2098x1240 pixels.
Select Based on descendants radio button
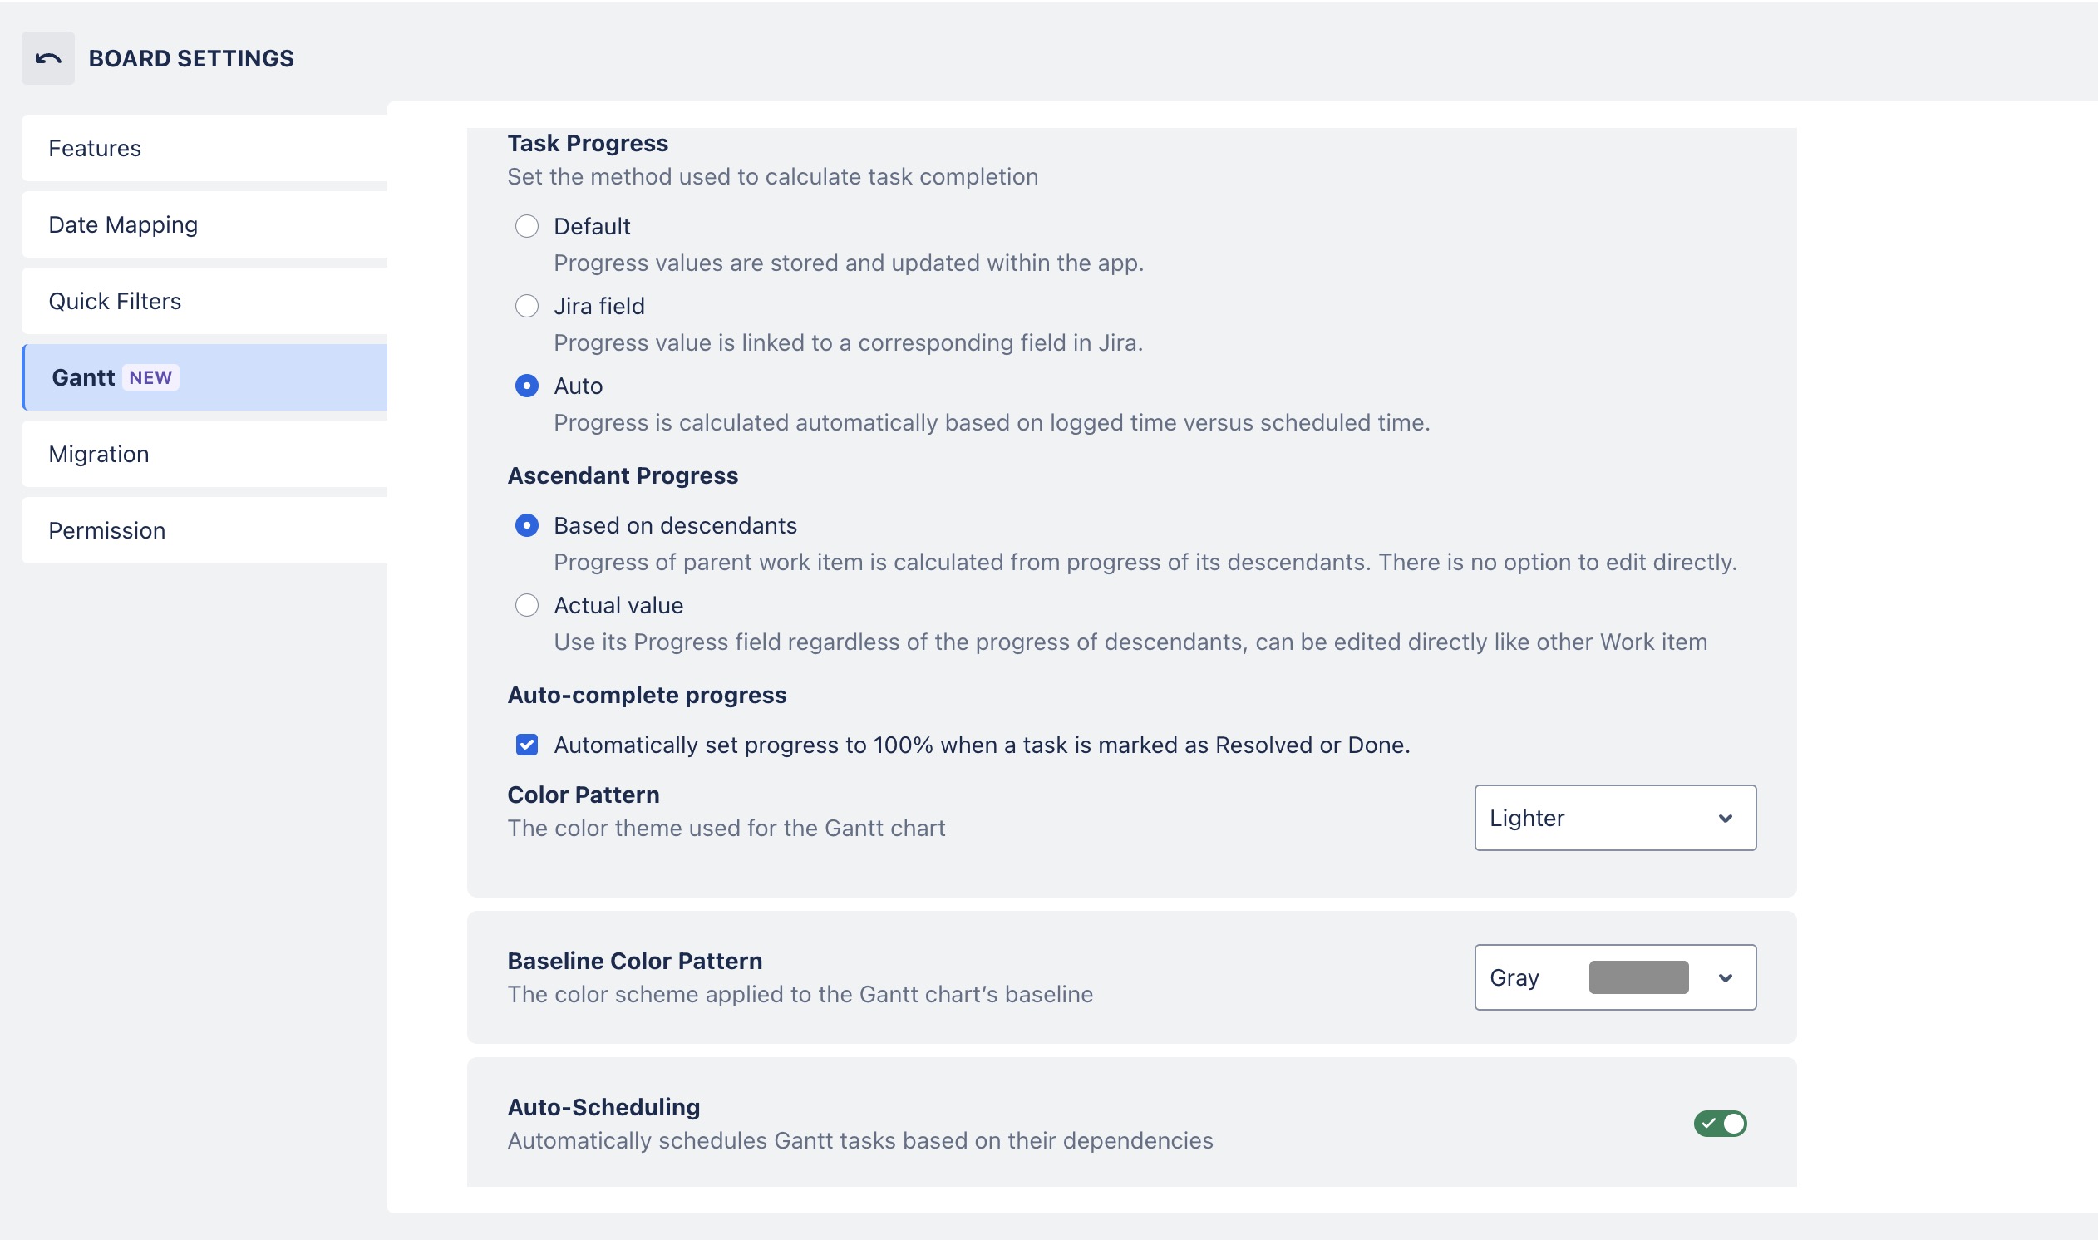click(x=526, y=525)
